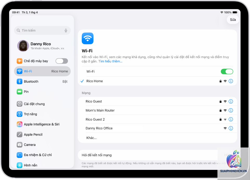
Task: Click the large blue Wi-Fi header icon
Action: [87, 38]
